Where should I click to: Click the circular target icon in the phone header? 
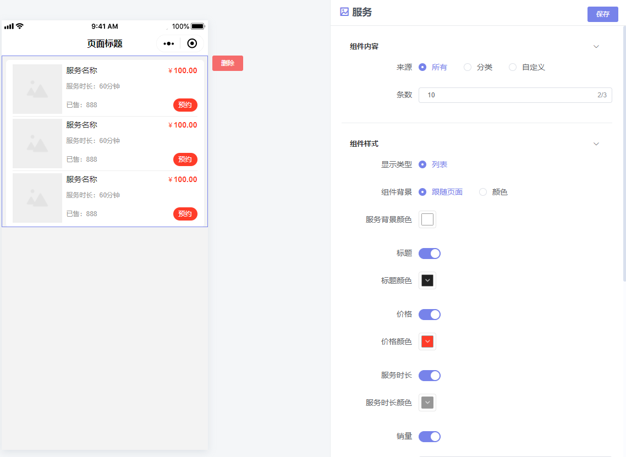(192, 43)
